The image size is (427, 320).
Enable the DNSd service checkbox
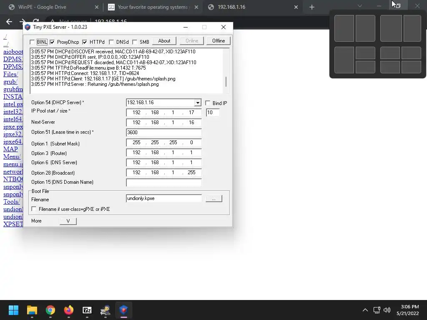[111, 42]
